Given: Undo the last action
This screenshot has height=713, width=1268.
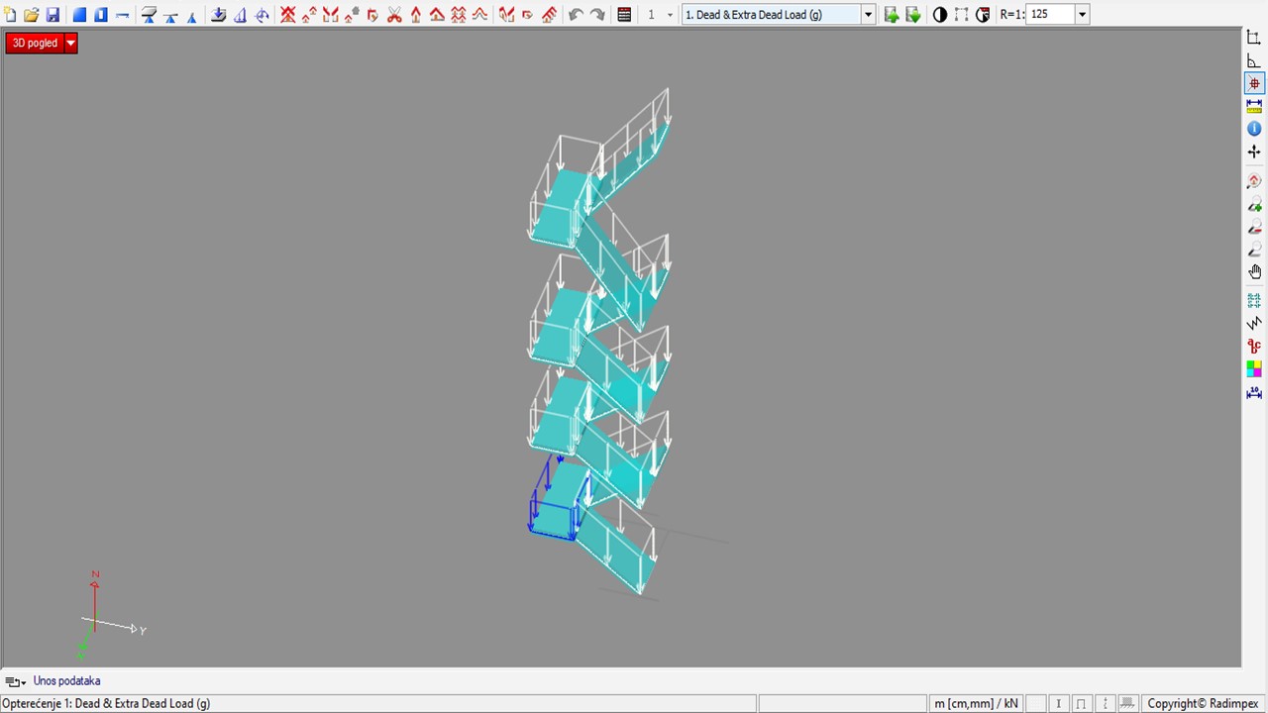Looking at the screenshot, I should coord(576,15).
